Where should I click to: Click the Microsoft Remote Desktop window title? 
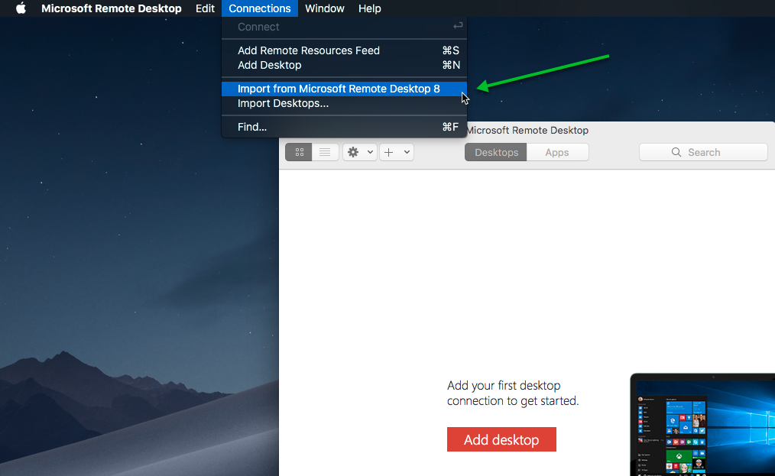pos(527,131)
